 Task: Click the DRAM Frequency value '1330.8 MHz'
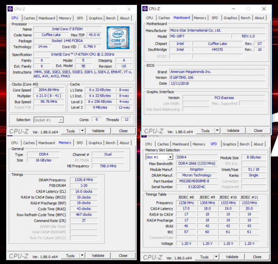[x=84, y=180]
